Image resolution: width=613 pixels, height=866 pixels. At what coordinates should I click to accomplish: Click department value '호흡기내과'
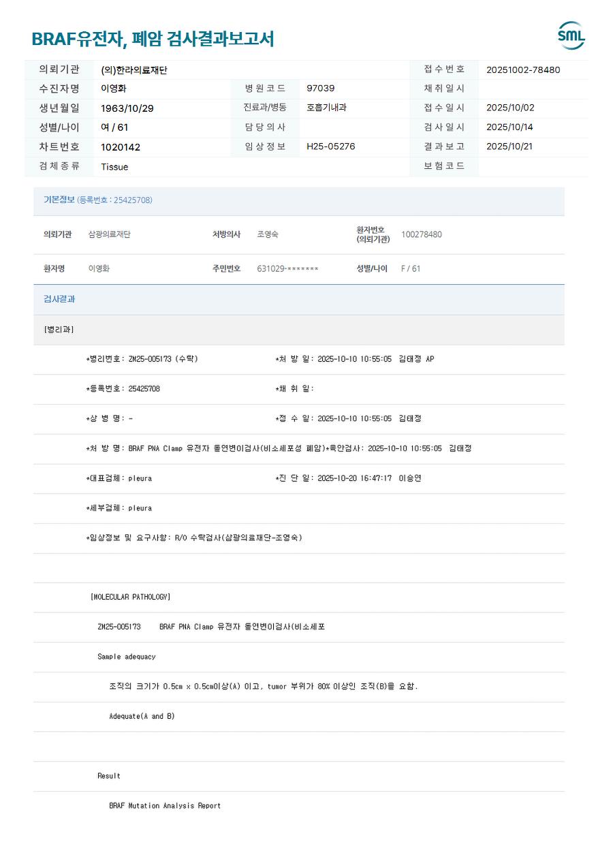click(x=326, y=108)
